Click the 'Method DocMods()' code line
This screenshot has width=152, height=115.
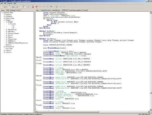coord(47,31)
